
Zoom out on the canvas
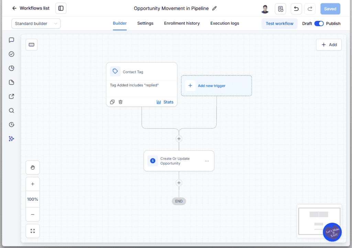[33, 214]
